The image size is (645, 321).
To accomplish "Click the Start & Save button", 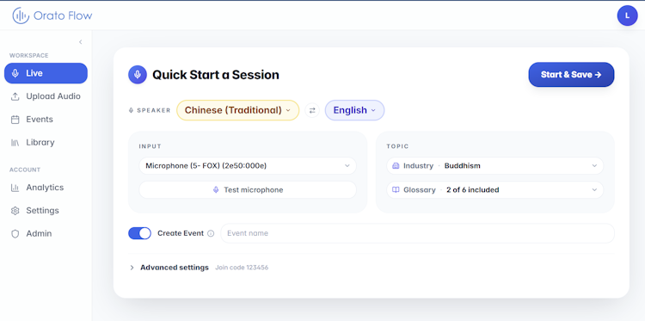I will point(571,75).
